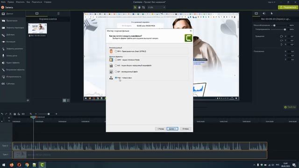The width and height of the screenshot is (299, 168).
Task: Add a track with plus above track list
Action: pos(9,118)
